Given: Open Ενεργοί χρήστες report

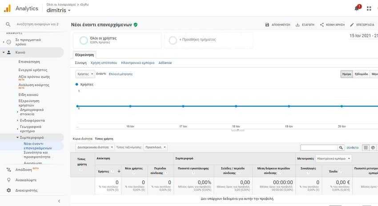Looking at the screenshot, I should tap(33, 70).
